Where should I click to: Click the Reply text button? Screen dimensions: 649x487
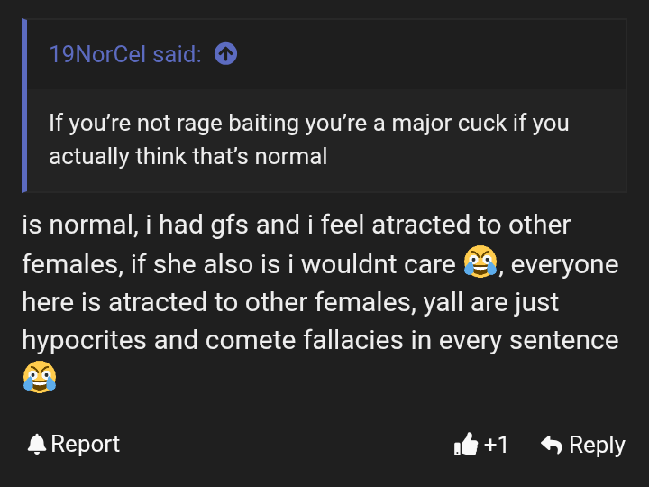coord(597,446)
